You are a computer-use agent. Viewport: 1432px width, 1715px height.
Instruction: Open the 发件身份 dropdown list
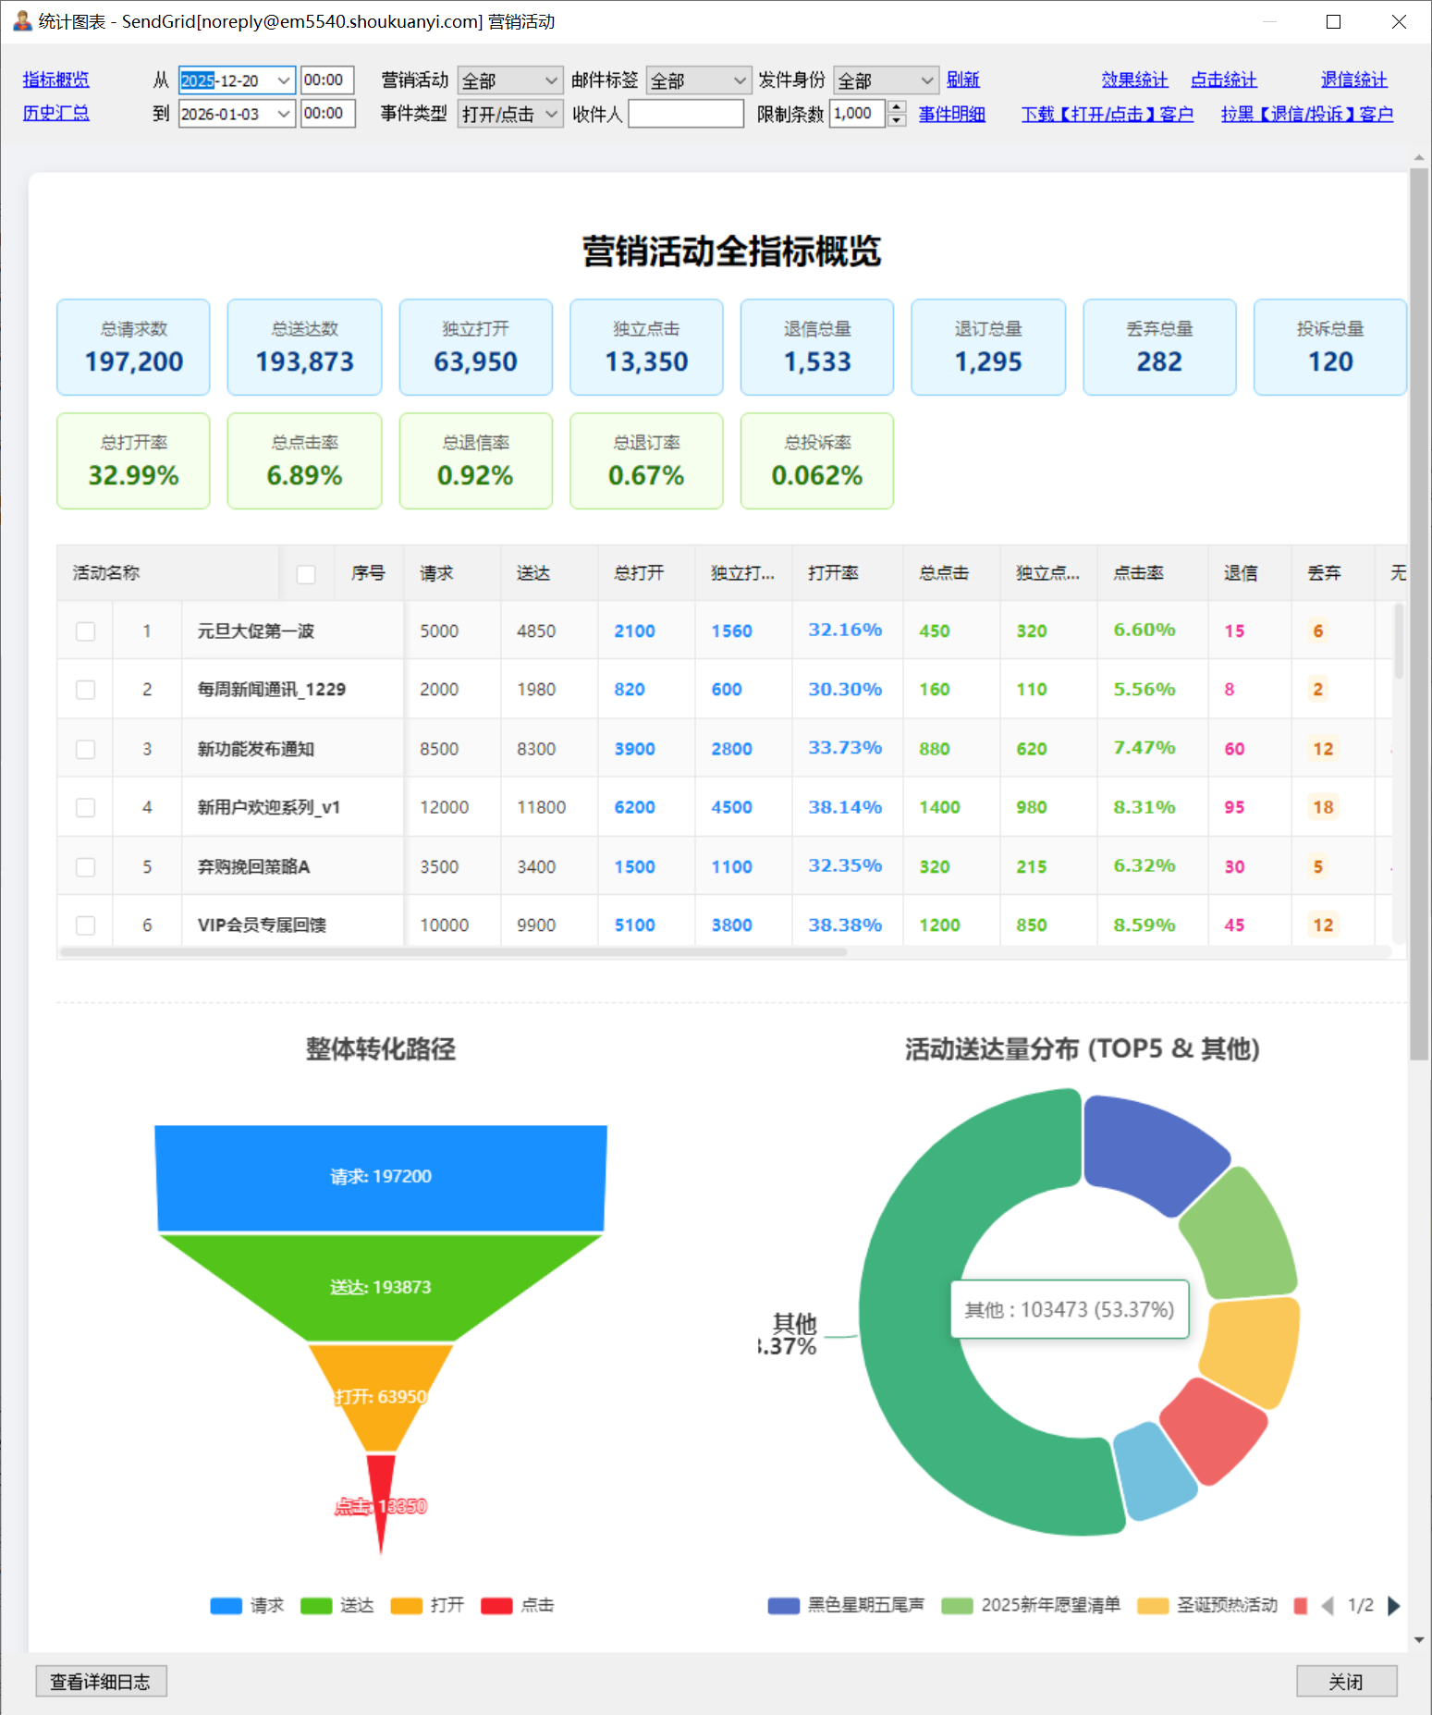(x=886, y=80)
